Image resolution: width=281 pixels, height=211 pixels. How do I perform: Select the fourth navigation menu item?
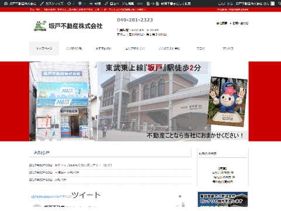tap(135, 49)
